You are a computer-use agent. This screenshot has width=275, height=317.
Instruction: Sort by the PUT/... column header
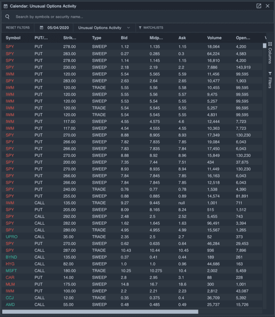pos(41,38)
